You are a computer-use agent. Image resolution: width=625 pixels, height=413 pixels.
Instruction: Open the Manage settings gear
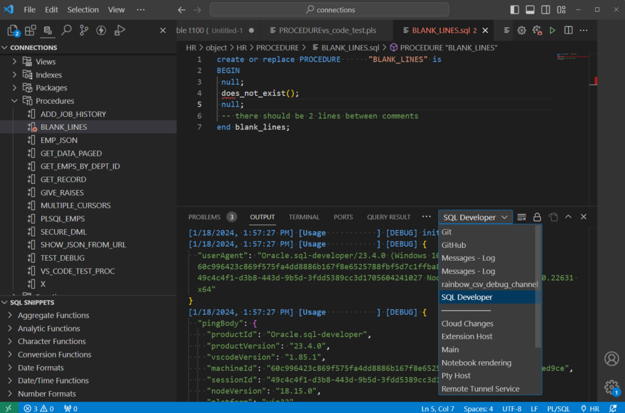coord(612,387)
